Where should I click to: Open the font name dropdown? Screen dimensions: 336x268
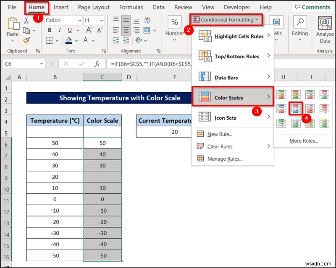pos(80,20)
